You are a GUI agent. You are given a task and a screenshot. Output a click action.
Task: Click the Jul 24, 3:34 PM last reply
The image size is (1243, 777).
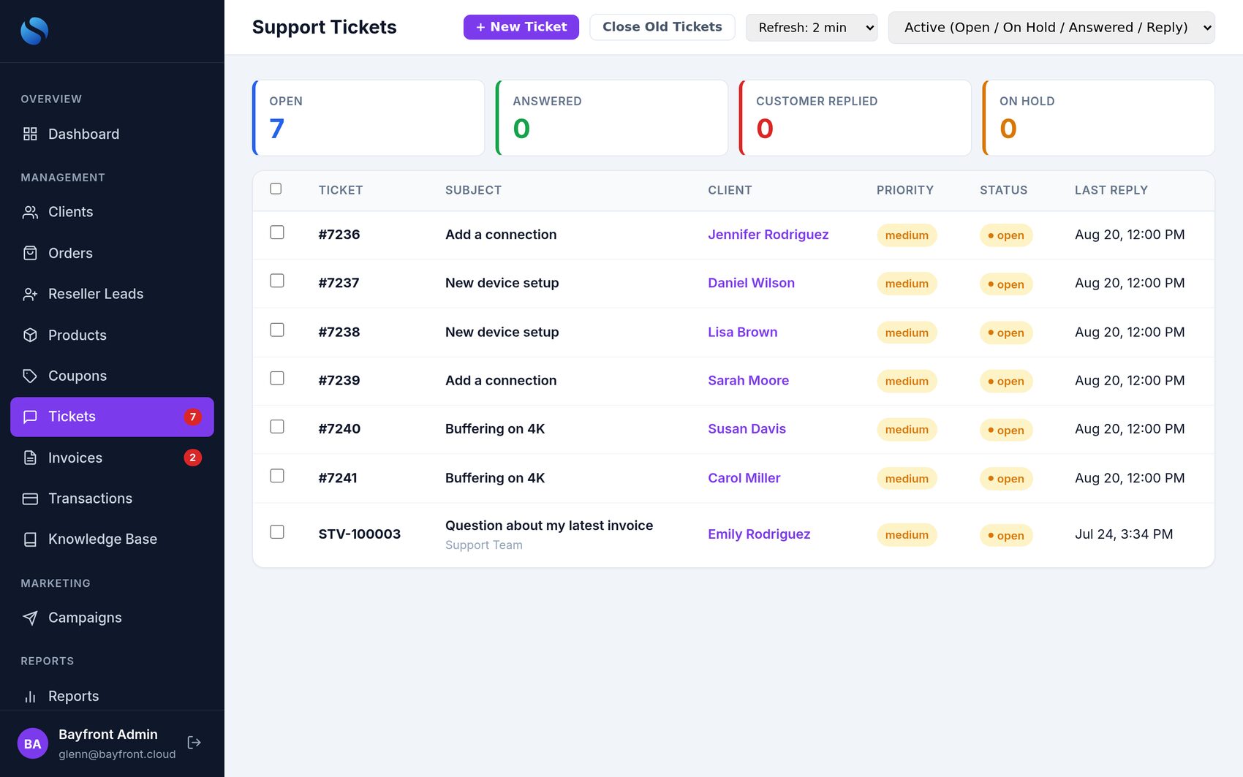[1124, 534]
